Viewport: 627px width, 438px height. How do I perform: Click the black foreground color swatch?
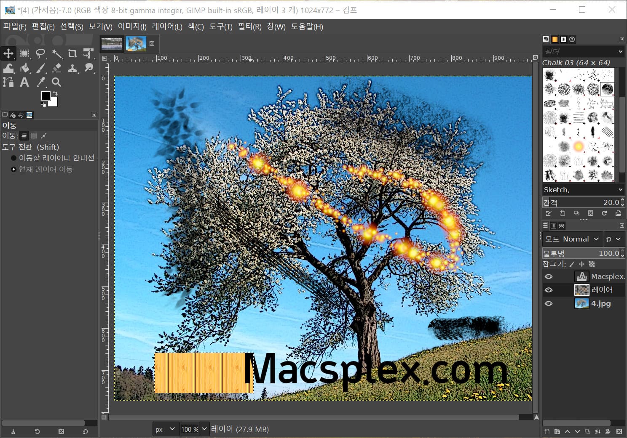45,96
